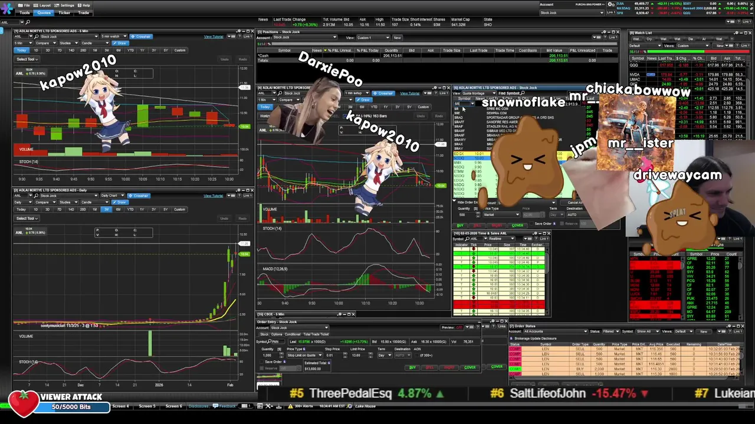Open the 5 Min interval dropdown
755x424 pixels.
(22, 43)
